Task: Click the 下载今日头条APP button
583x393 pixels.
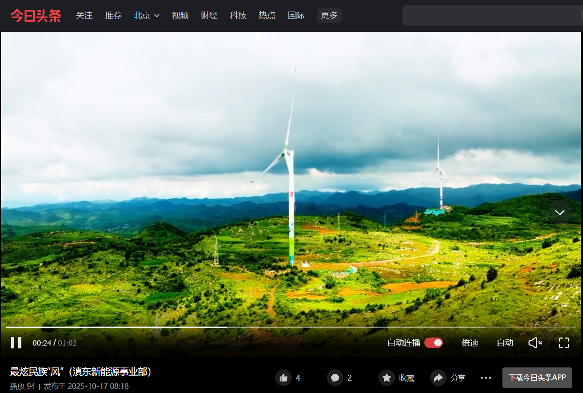Action: pyautogui.click(x=537, y=378)
